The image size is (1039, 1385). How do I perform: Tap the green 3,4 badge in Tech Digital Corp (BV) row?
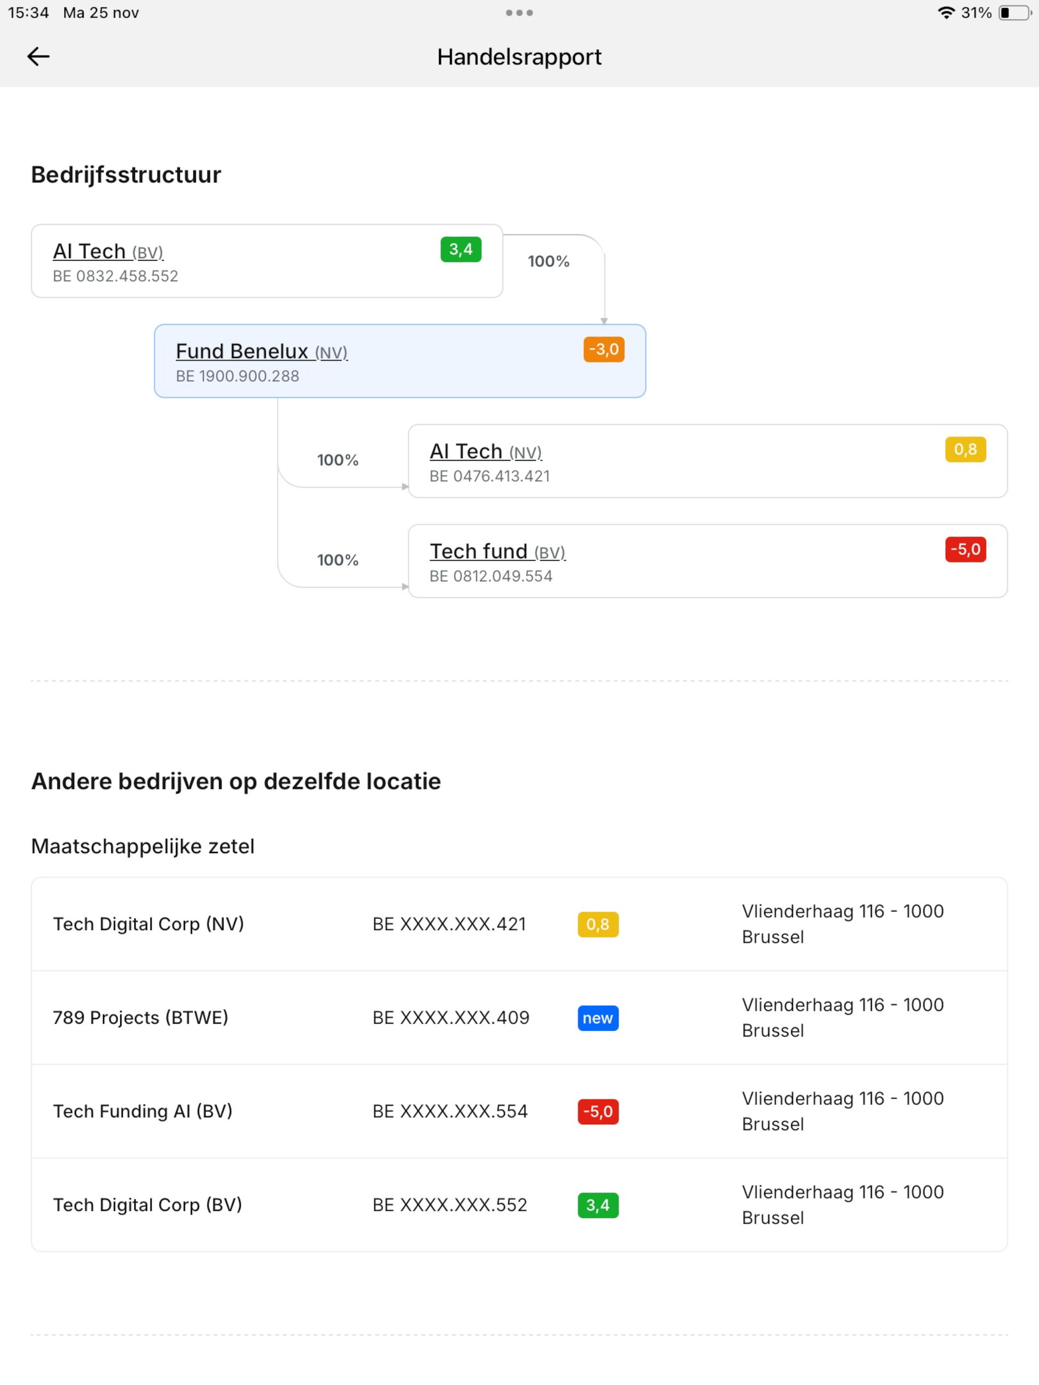(598, 1205)
